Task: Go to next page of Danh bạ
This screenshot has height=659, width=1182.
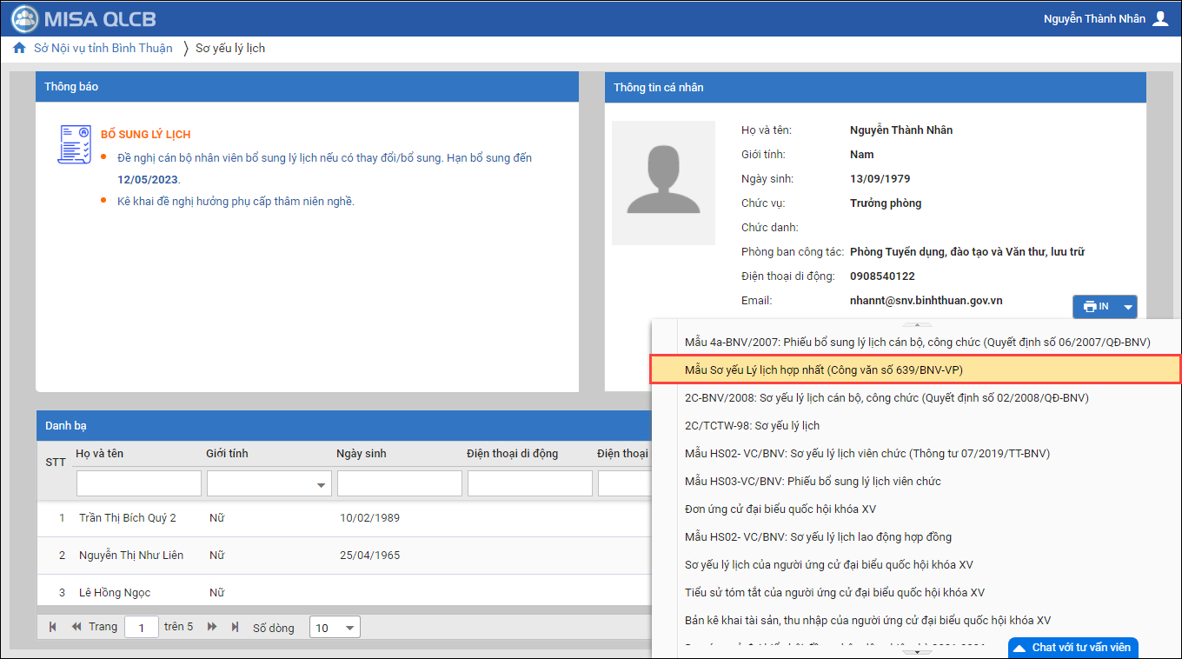Action: tap(212, 627)
